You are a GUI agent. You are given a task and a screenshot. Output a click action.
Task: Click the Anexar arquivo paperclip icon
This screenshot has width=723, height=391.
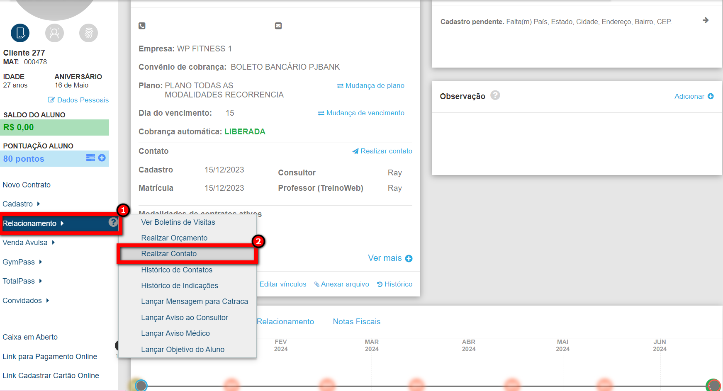coord(317,284)
